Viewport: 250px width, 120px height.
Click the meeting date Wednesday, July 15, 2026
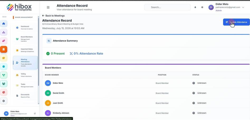[63, 28]
